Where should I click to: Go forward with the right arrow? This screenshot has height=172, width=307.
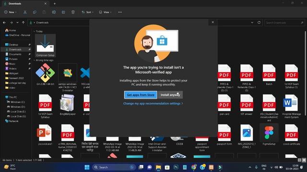(x=11, y=22)
